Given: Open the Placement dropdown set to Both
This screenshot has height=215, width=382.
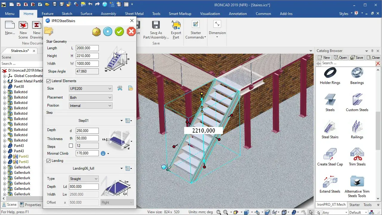Looking at the screenshot, I should 91,98.
